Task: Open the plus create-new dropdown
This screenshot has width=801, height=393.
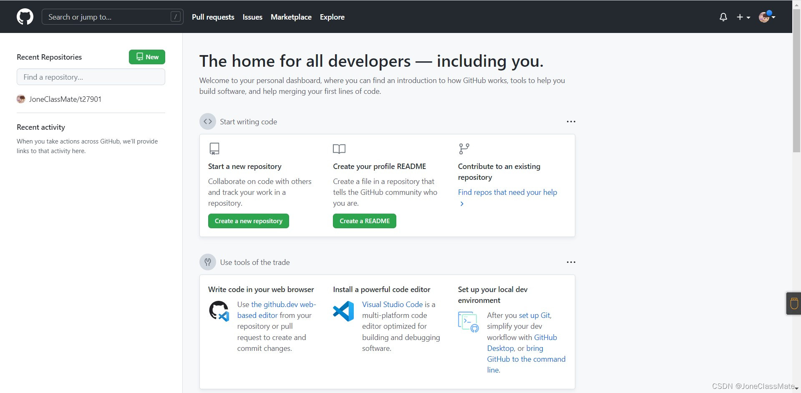Action: click(x=743, y=17)
